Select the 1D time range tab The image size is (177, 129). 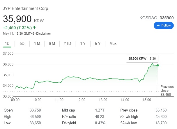(x=7, y=43)
